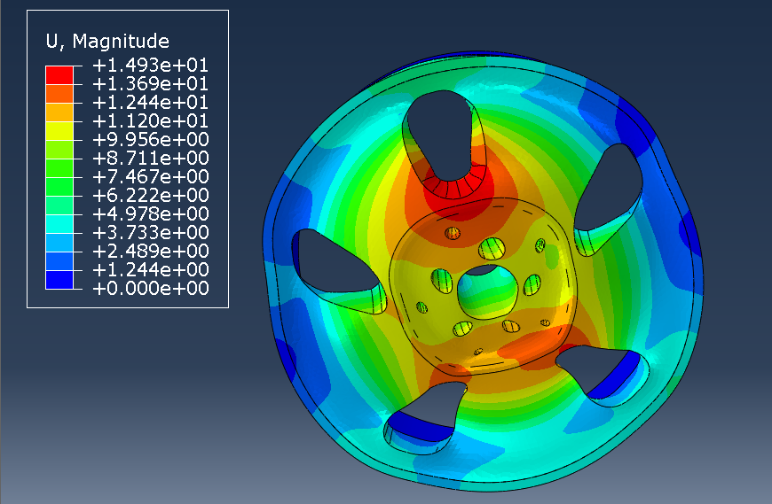
Task: Select the red legend color swatch
Action: pos(59,75)
